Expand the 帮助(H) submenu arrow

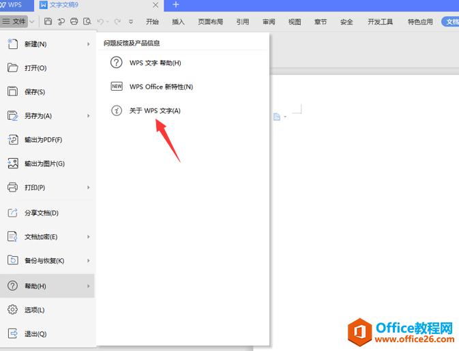pyautogui.click(x=88, y=286)
